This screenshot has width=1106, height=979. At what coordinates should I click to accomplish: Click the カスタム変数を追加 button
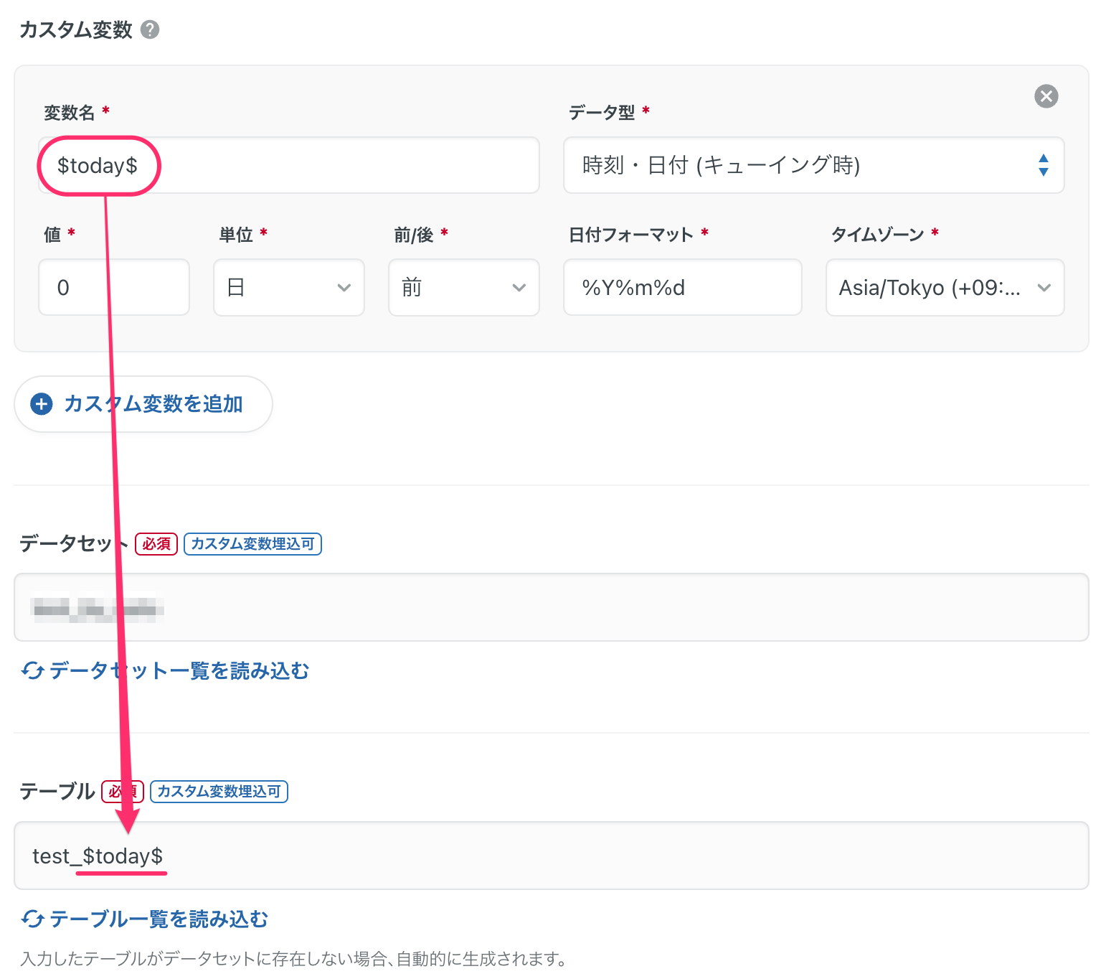143,404
